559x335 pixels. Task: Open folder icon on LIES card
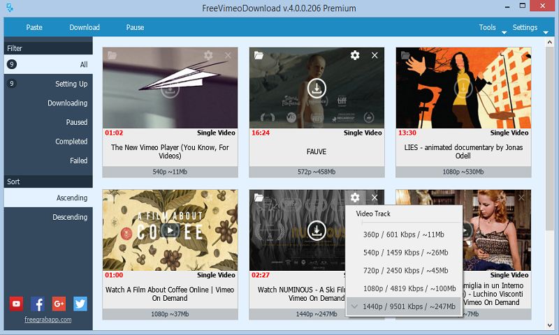click(x=405, y=55)
